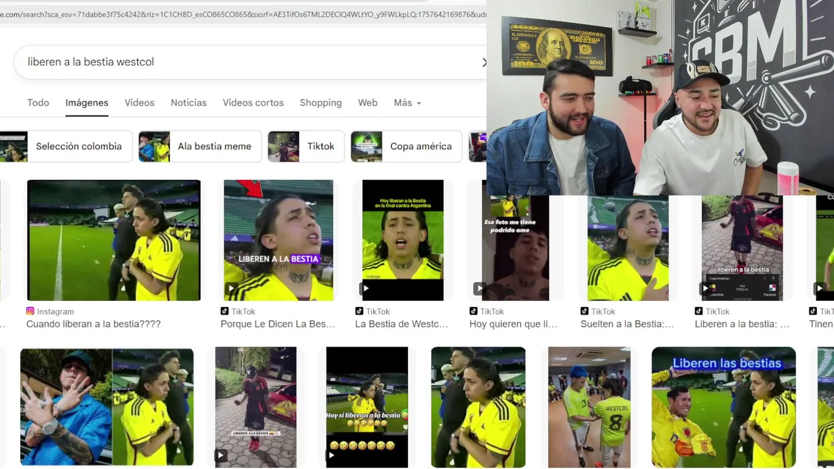Click play badge on 'Hoy si liberan a la bestia' video

332,455
